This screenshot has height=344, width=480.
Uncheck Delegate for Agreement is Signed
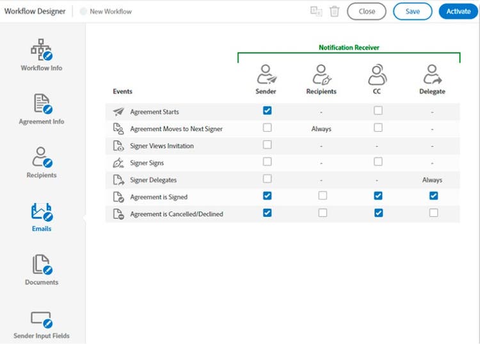[433, 196]
